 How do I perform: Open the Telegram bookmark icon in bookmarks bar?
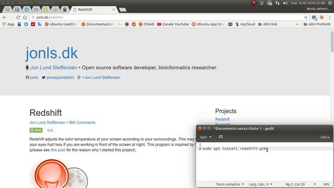[x=26, y=25]
